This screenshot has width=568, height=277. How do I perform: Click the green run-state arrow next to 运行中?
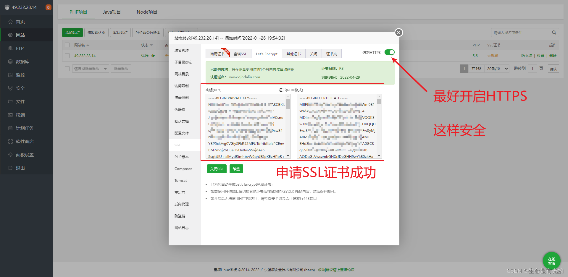pos(154,56)
